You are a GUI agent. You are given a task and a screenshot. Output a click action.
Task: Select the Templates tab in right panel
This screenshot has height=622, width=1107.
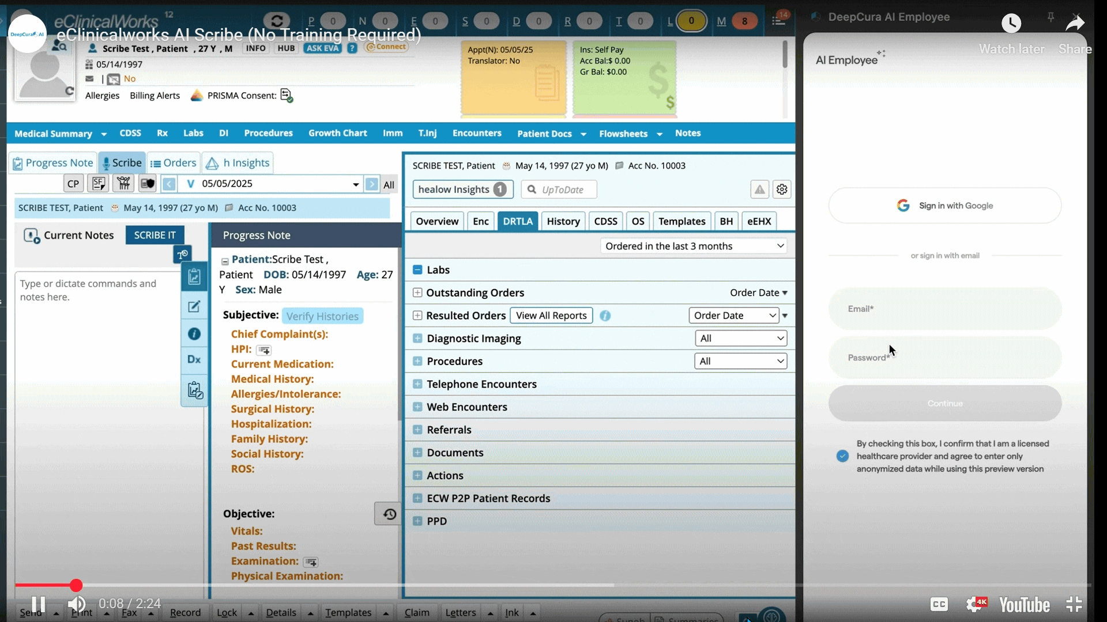681,221
